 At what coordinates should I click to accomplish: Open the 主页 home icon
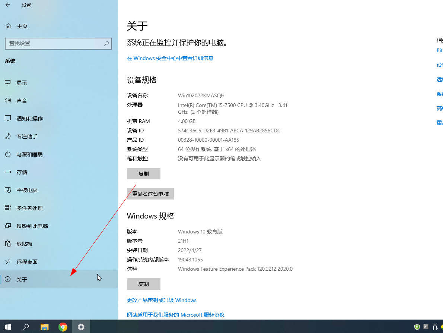click(8, 26)
